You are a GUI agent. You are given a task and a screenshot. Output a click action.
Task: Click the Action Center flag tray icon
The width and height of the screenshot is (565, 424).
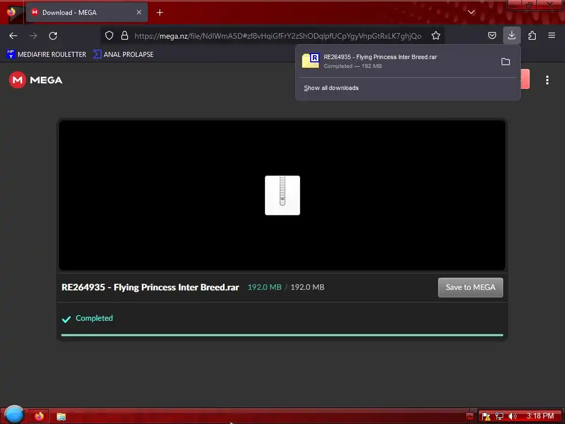486,416
